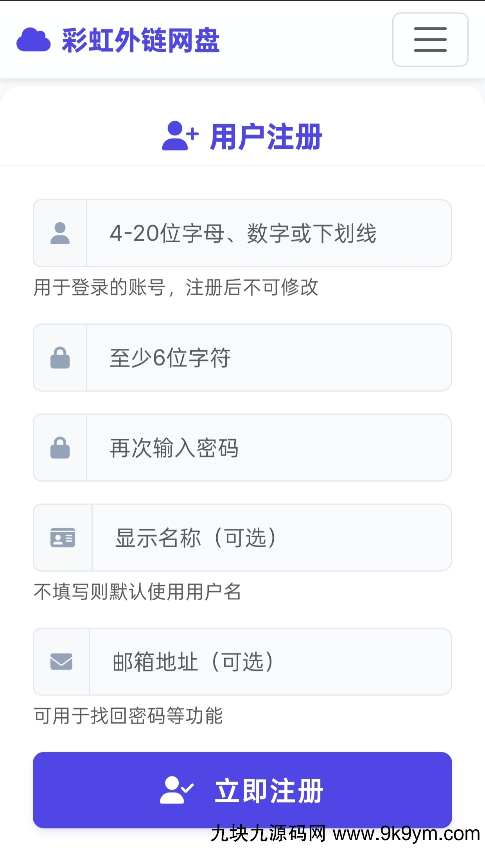Focus the 邮箱地址（可选）input field
Screen dimensions: 485x848
point(270,662)
